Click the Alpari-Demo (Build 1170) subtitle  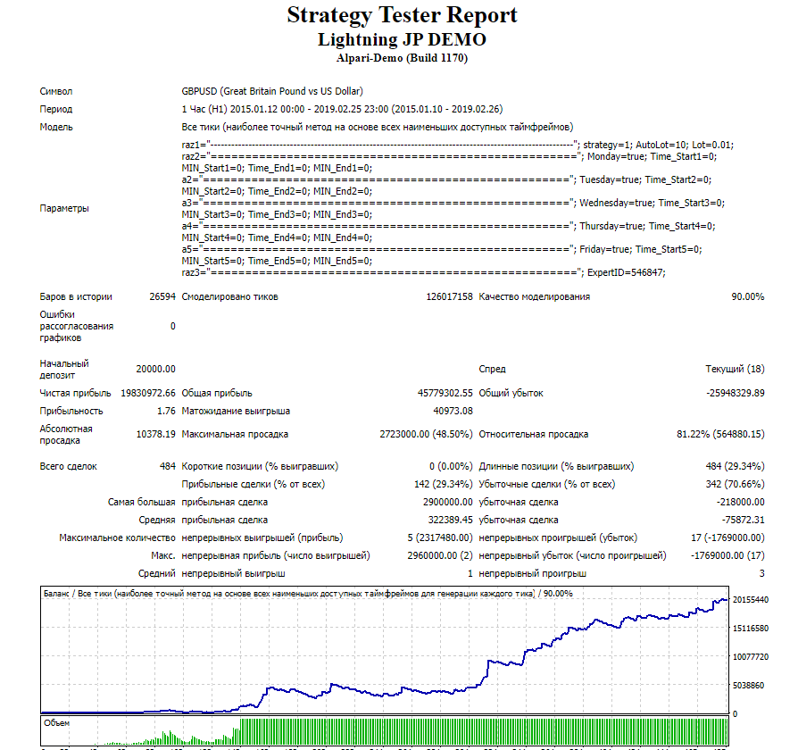(x=402, y=59)
